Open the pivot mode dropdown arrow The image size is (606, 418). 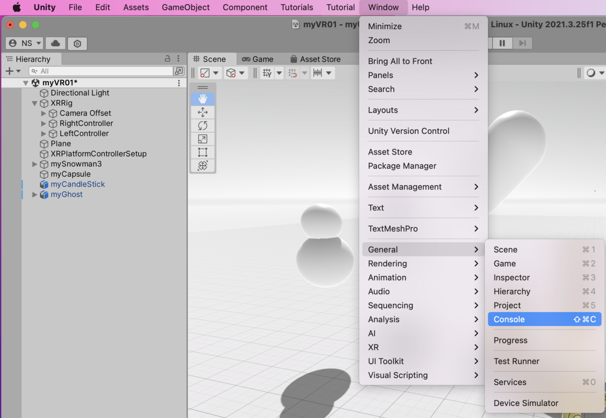216,73
